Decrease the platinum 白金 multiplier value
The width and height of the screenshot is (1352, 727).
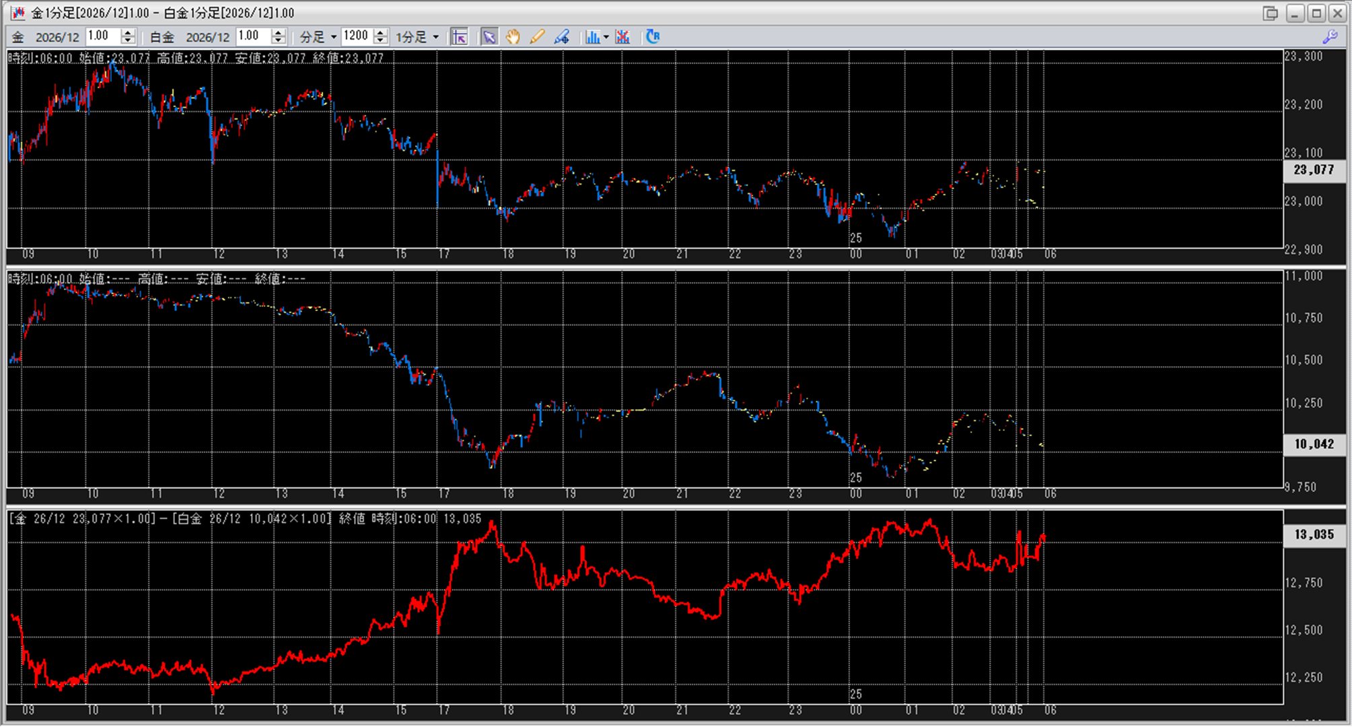(279, 41)
